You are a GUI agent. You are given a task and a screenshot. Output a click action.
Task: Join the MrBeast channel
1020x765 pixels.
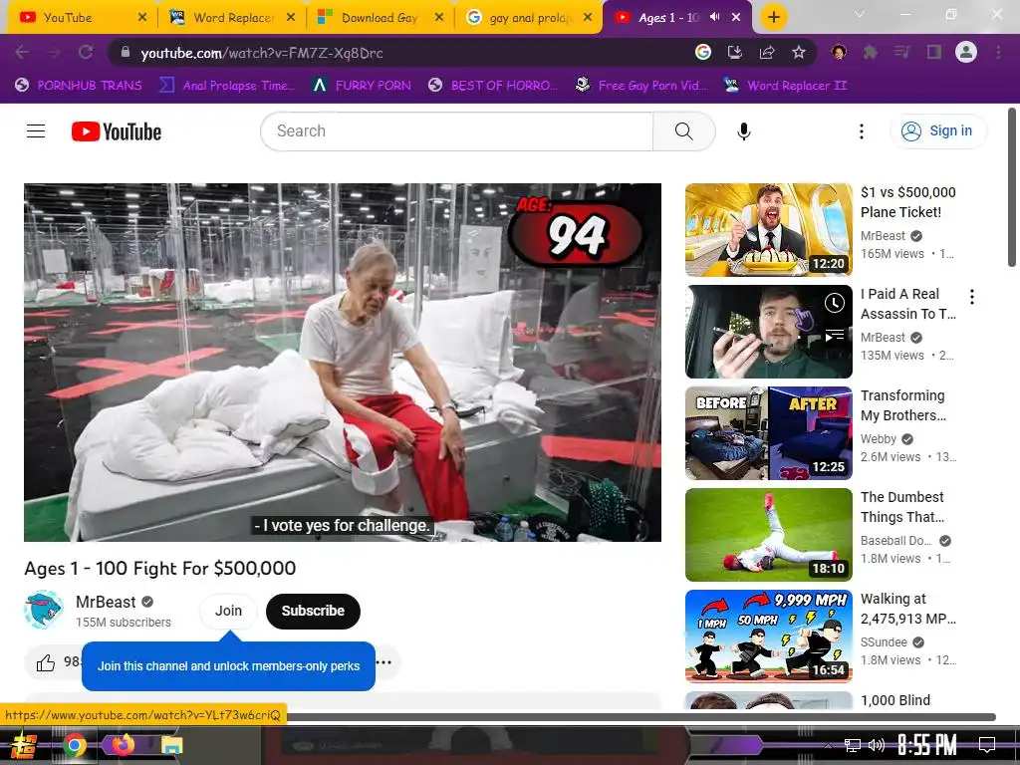228,611
